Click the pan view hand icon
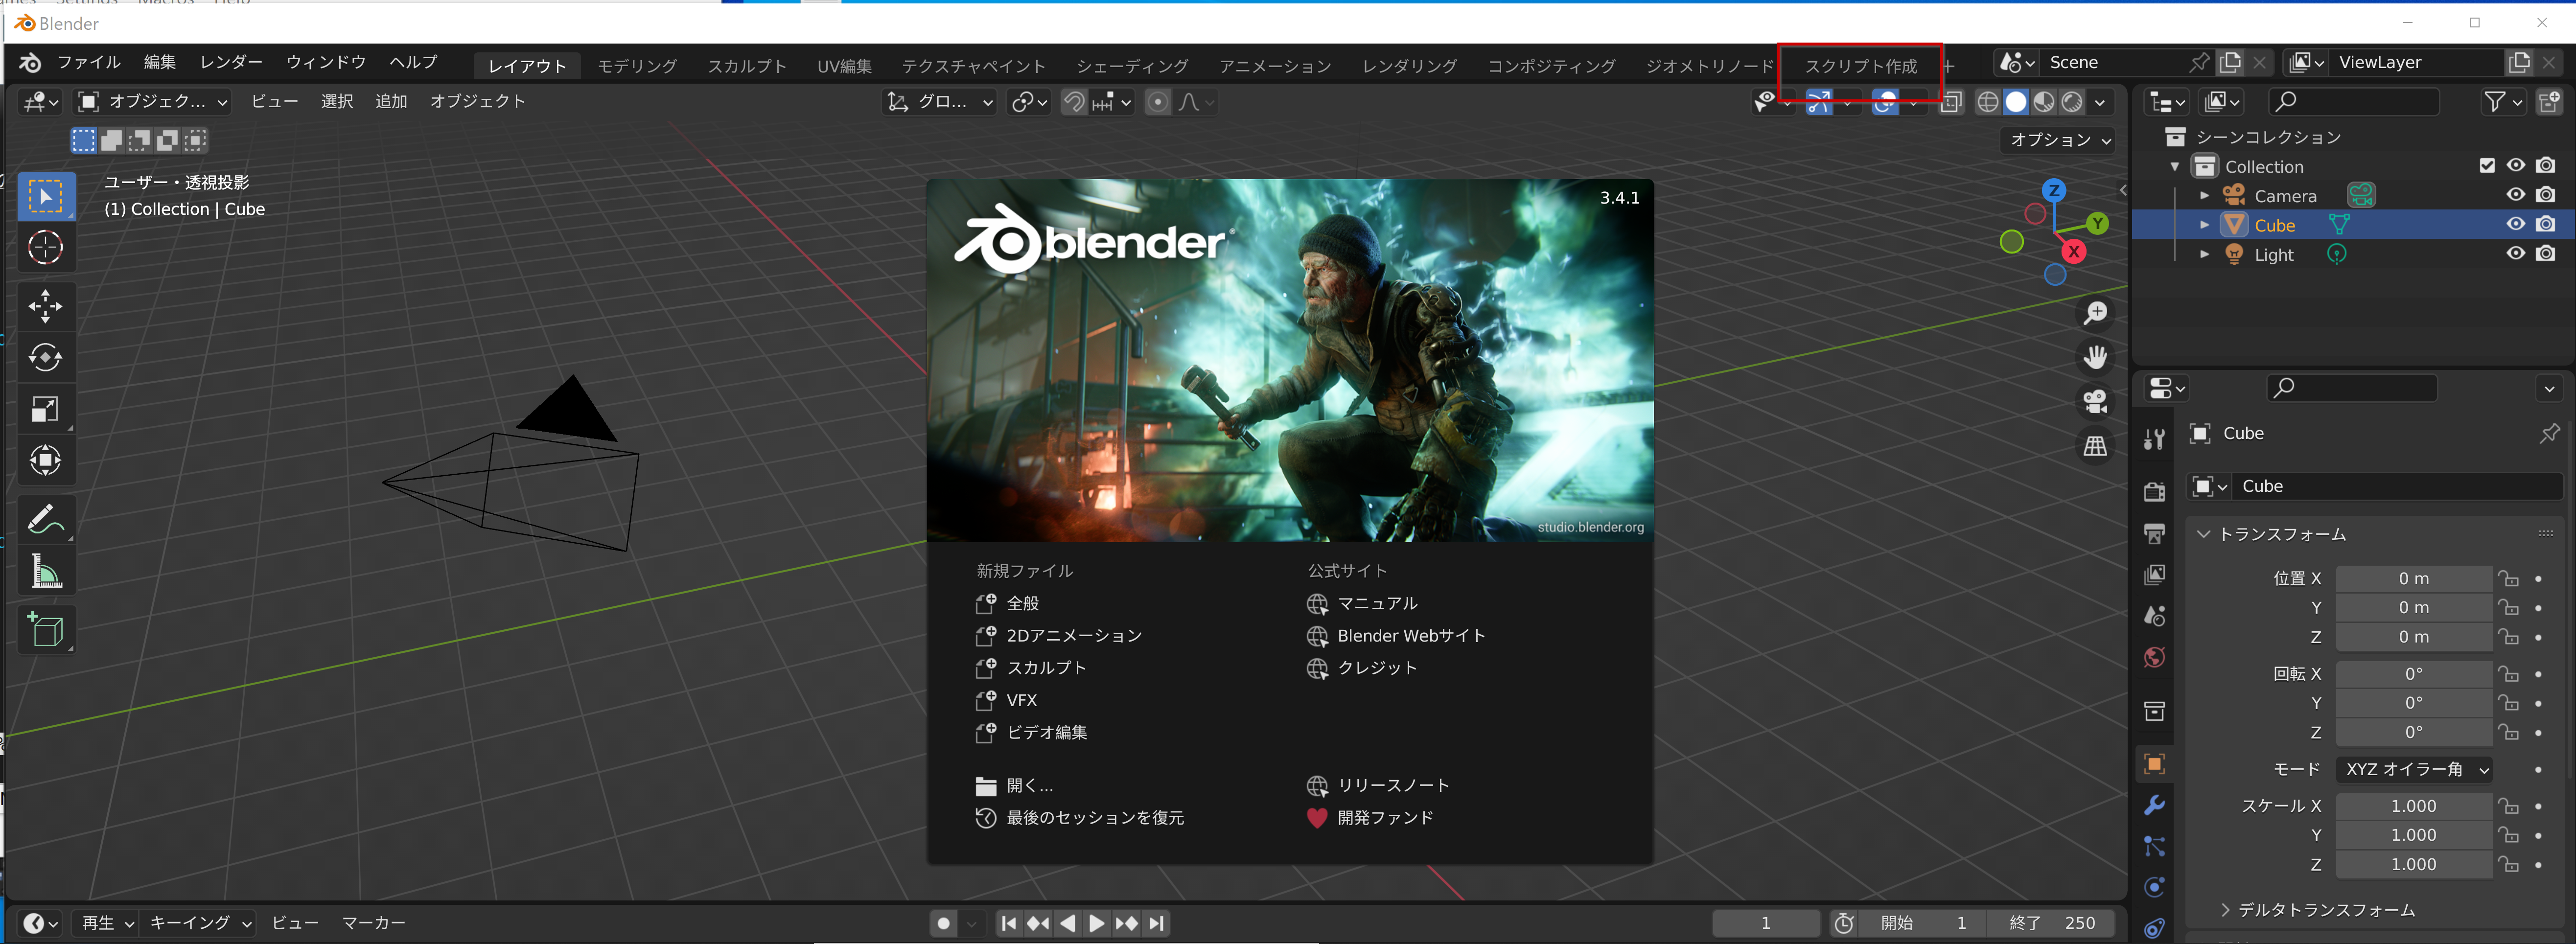Image resolution: width=2576 pixels, height=944 pixels. (2095, 357)
